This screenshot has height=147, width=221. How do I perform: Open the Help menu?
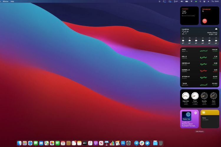coord(12,1)
